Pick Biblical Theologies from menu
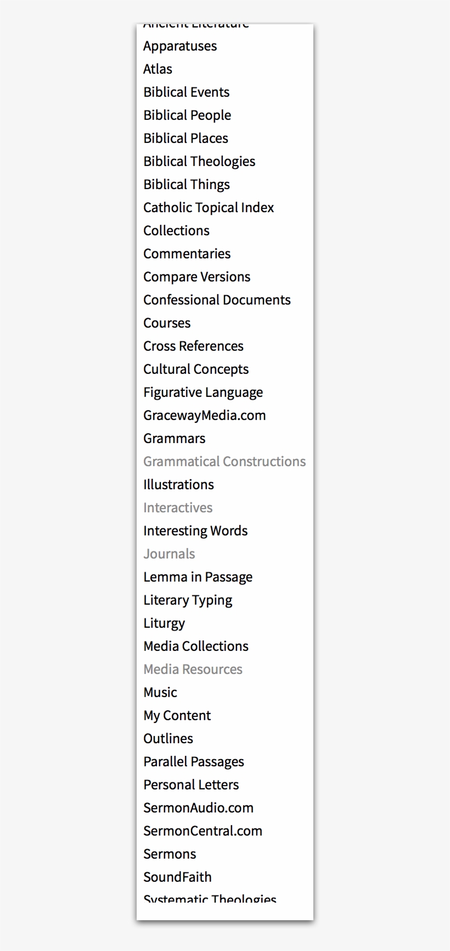450x951 pixels. point(199,162)
